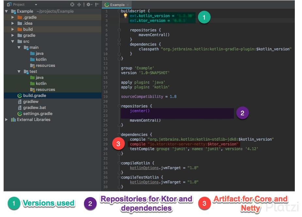Expand External Libraries node

7,120
